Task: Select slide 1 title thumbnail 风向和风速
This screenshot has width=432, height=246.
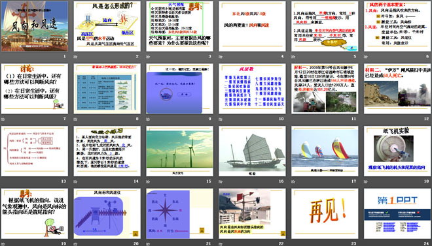Action: pos(35,26)
